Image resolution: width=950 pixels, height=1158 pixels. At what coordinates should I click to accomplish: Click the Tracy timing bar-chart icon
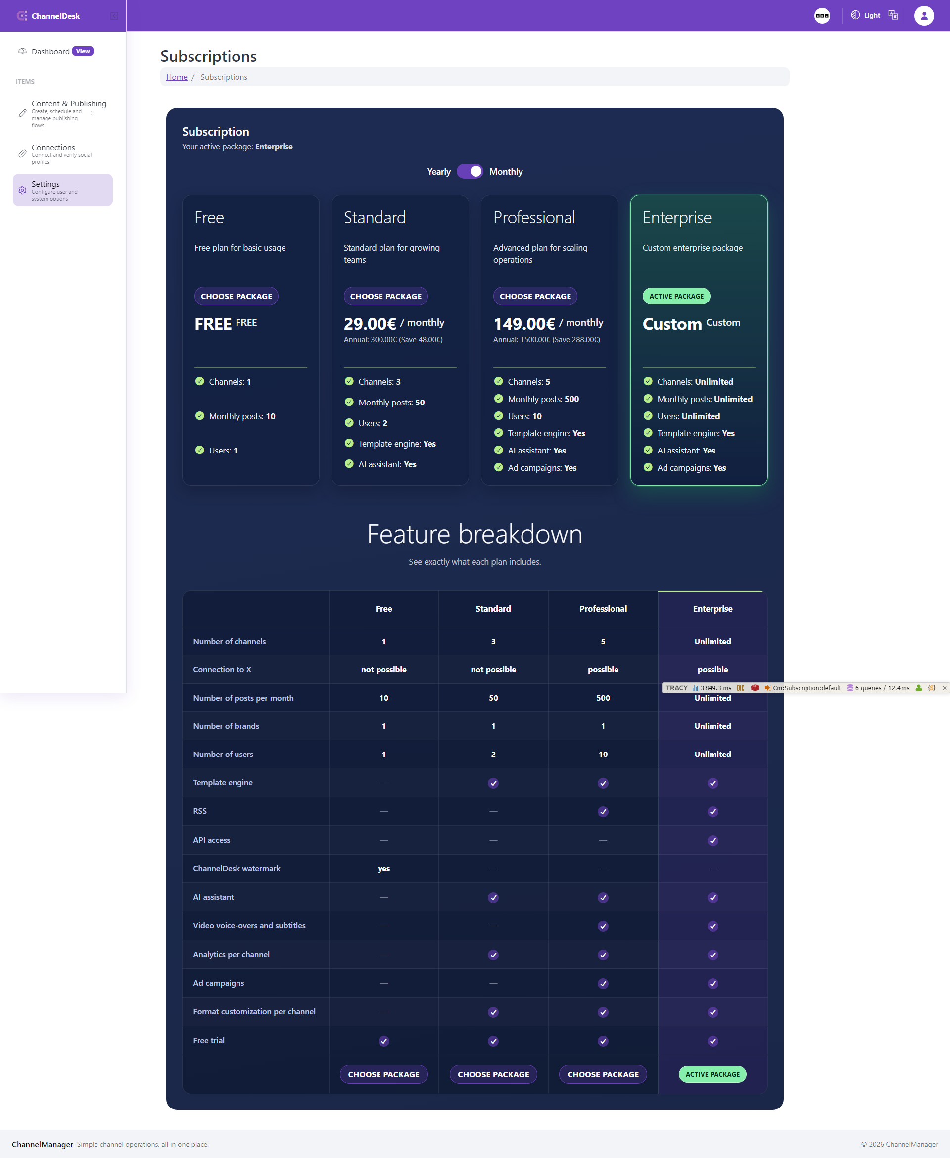click(x=696, y=688)
